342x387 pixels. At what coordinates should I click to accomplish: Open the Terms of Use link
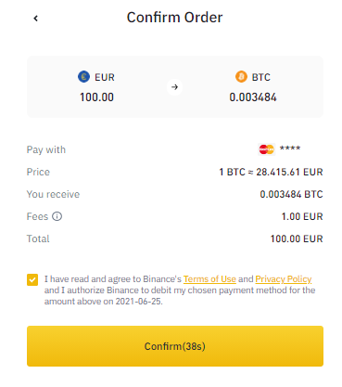click(x=209, y=279)
